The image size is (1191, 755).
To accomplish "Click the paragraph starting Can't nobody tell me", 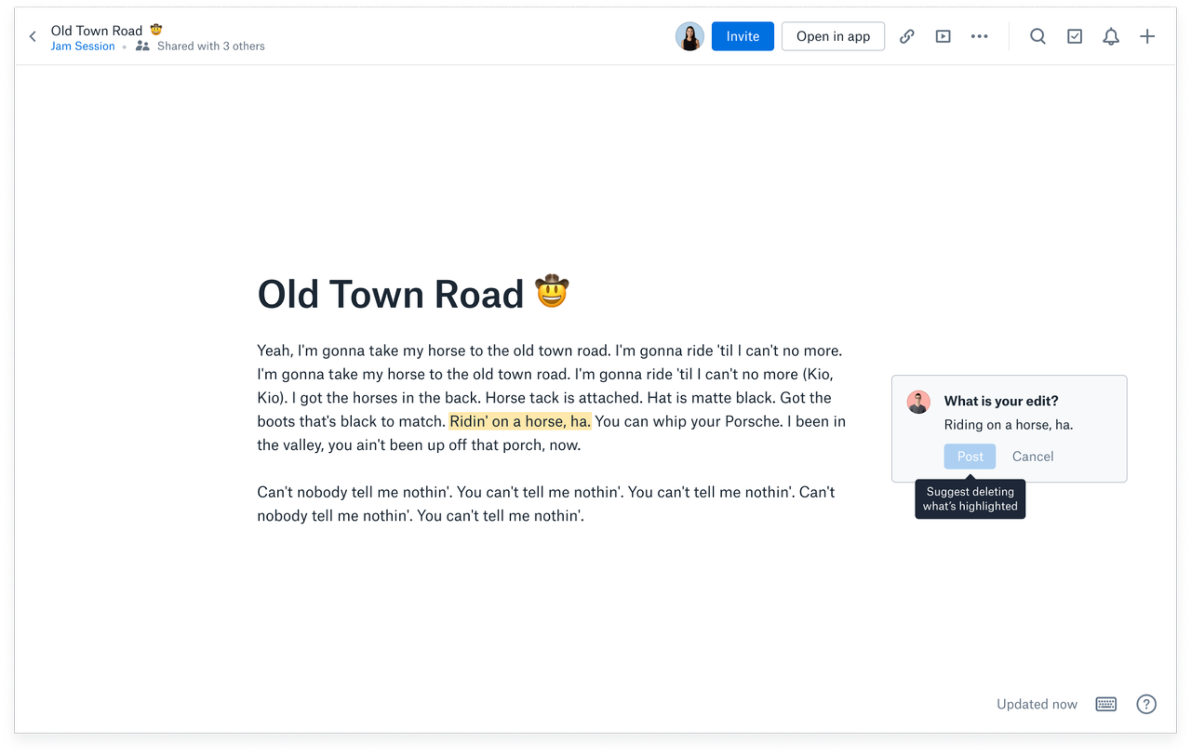I will [x=546, y=504].
